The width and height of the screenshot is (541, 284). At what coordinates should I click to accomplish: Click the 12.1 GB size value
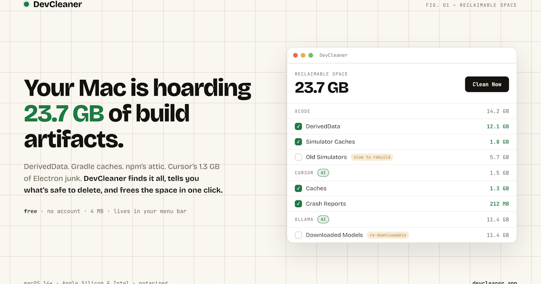[498, 127]
